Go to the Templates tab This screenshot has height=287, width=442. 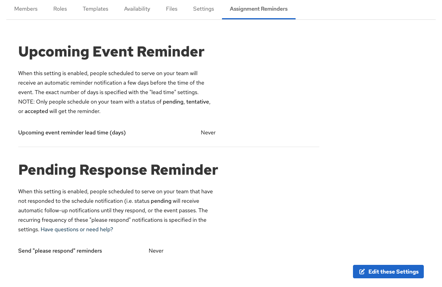95,9
